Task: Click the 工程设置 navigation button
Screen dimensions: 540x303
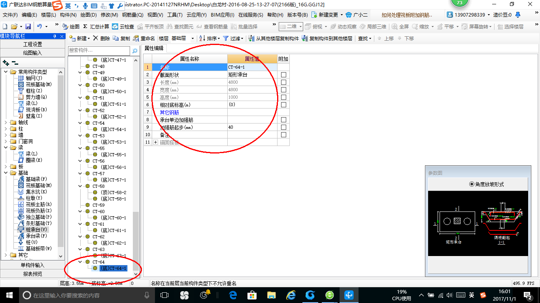Action: coord(32,44)
